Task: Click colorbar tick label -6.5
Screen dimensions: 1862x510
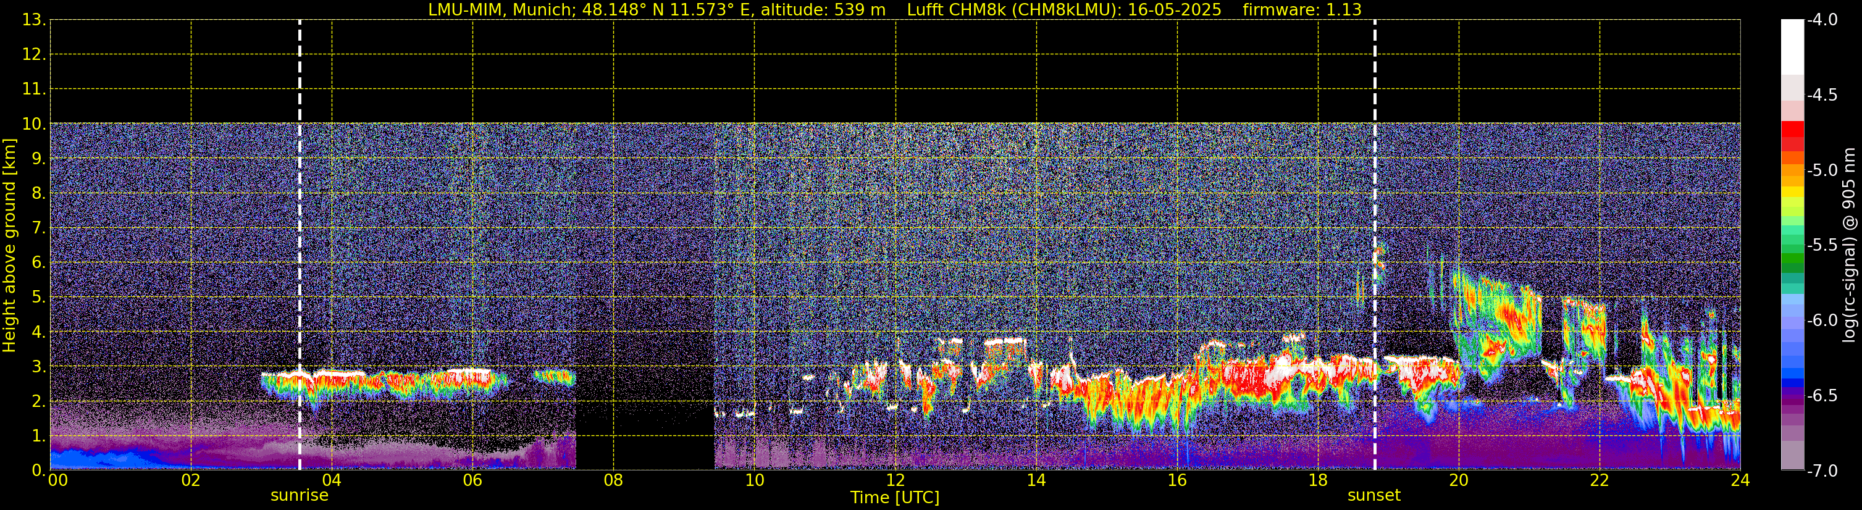Action: [1821, 396]
